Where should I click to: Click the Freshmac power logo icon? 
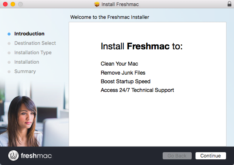[x=14, y=156]
